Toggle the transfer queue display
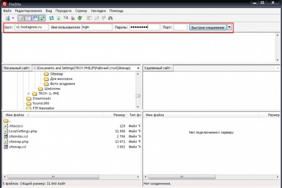The image size is (282, 188). (42, 18)
